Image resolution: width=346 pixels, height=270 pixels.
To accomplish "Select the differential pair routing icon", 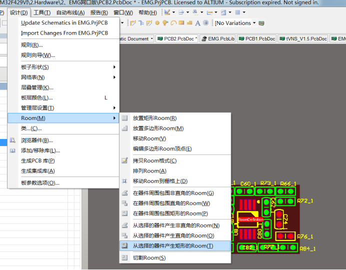I will click(141, 23).
